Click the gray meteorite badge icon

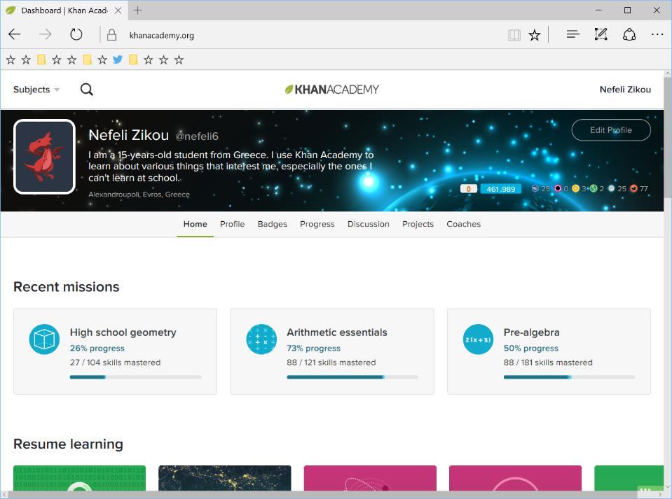535,188
